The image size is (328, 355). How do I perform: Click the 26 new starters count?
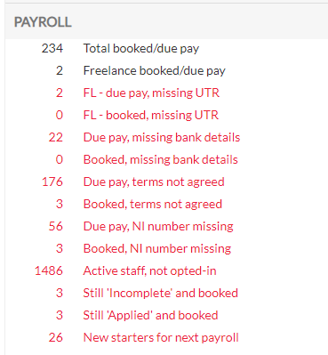click(x=56, y=337)
